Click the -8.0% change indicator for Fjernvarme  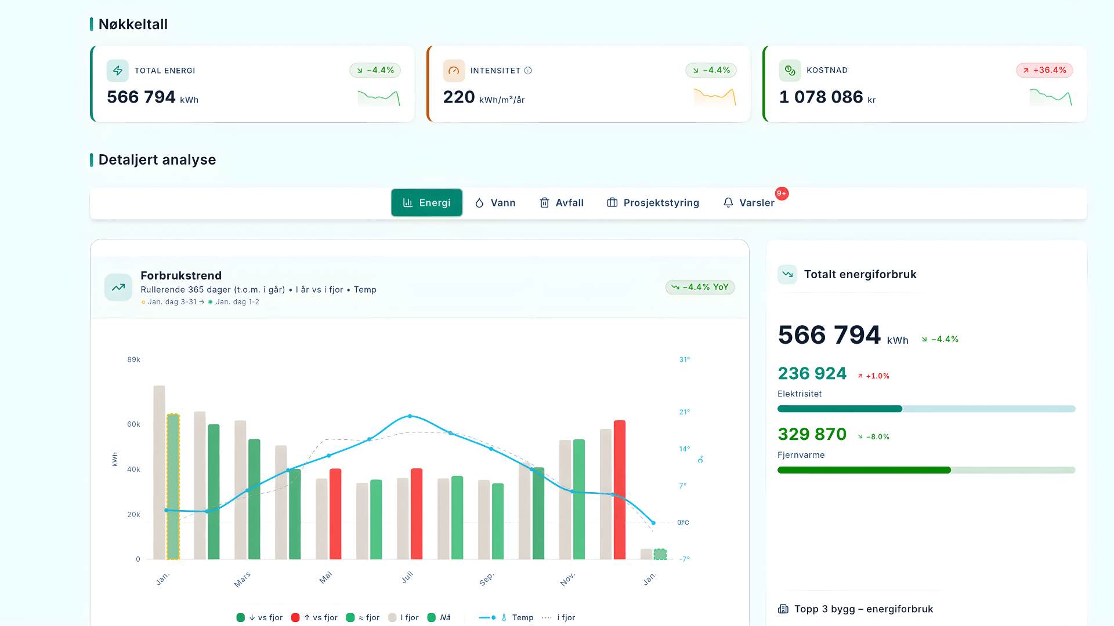(x=873, y=437)
